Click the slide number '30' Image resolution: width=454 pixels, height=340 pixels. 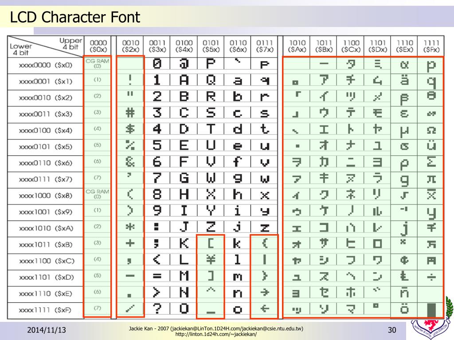click(392, 330)
